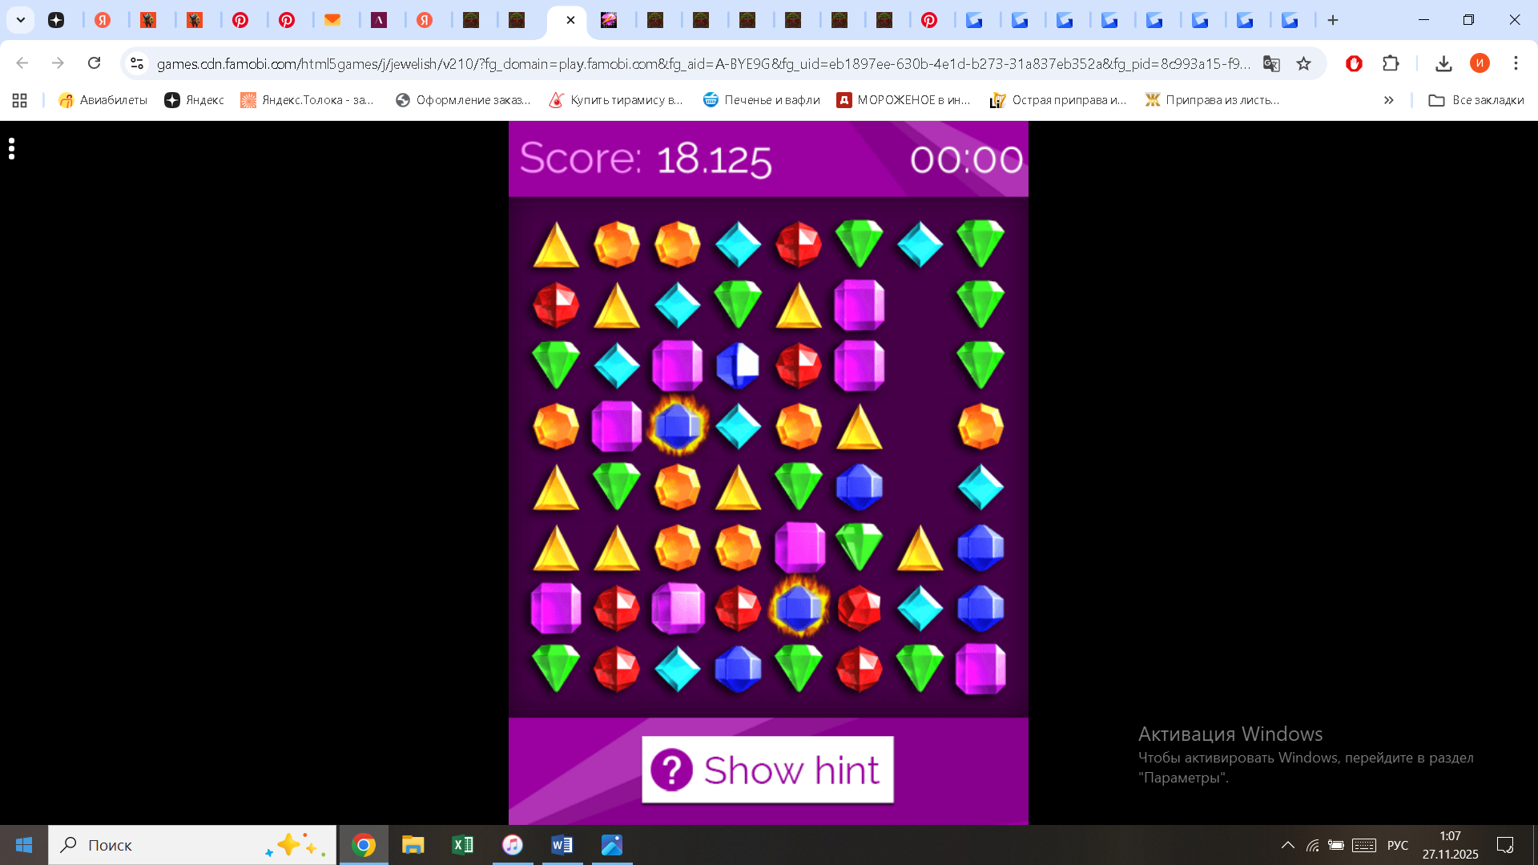The height and width of the screenshot is (865, 1538).
Task: Open the site information icon in address bar
Action: pos(137,63)
